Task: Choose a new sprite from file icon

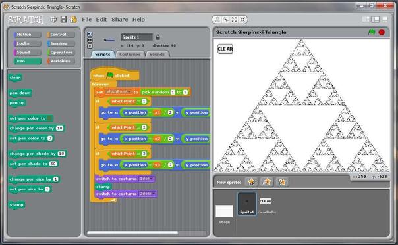Action: coord(267,182)
